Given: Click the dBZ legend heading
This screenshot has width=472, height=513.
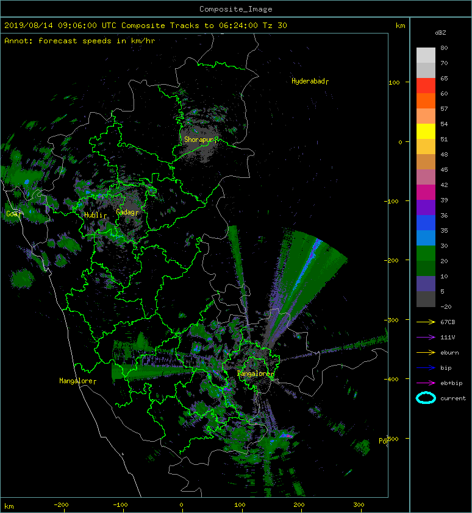Looking at the screenshot, I should pyautogui.click(x=440, y=33).
